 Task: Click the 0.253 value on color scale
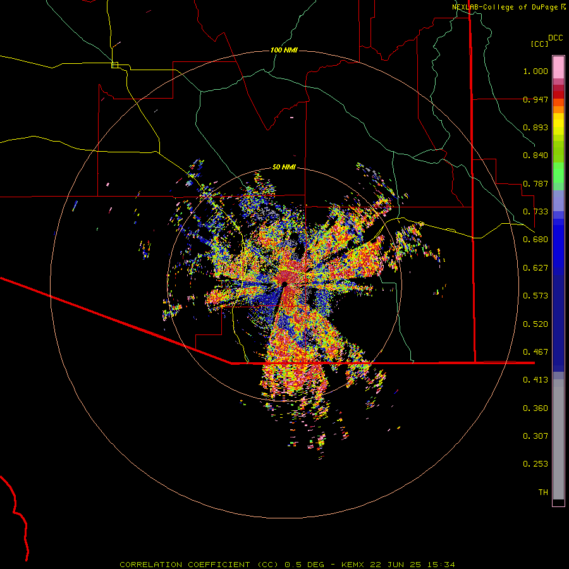click(535, 464)
